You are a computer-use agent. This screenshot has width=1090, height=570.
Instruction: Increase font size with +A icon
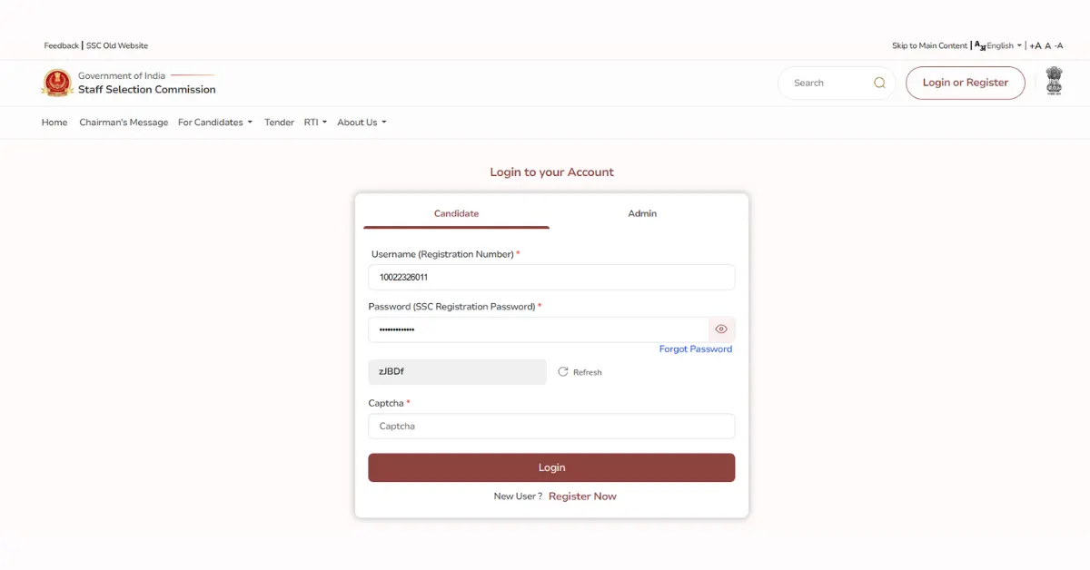(1035, 44)
